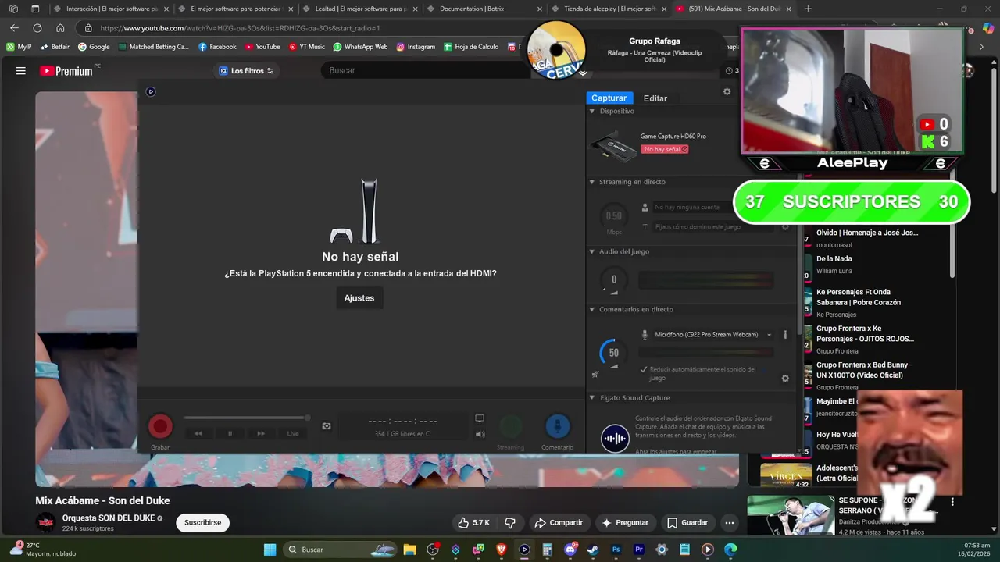Open Discord from the taskbar
Image resolution: width=1000 pixels, height=562 pixels.
[570, 550]
